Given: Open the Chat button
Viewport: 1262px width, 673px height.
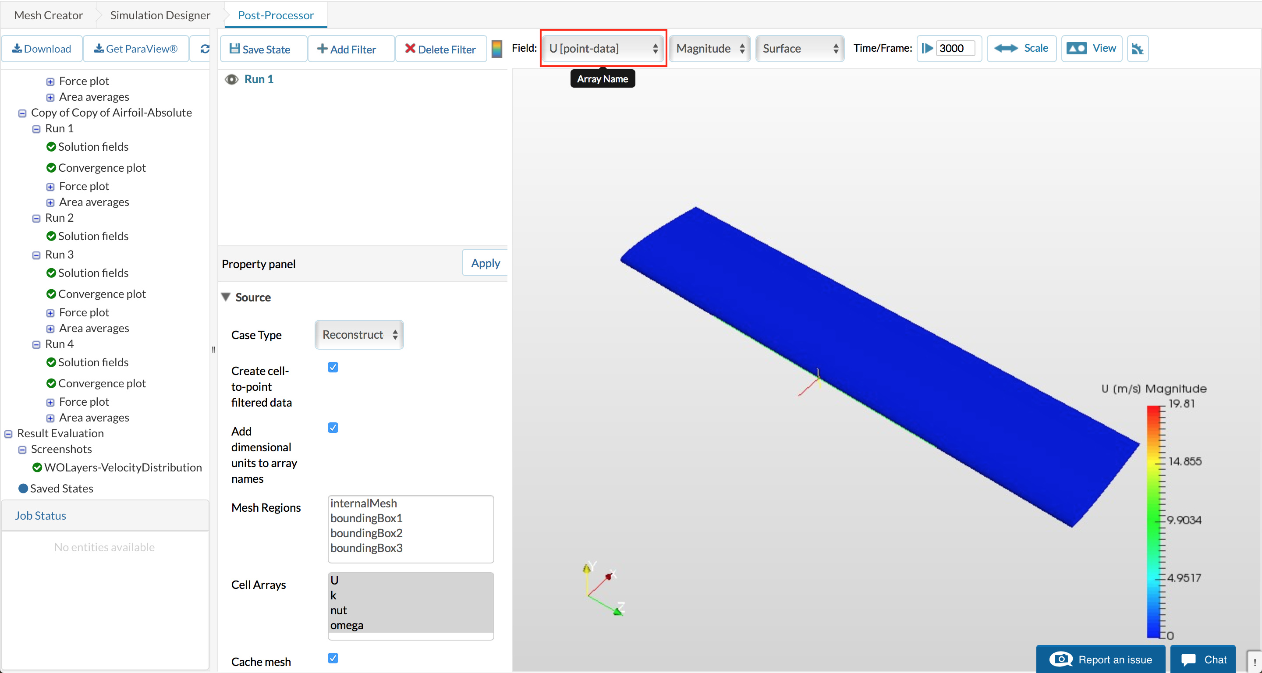Looking at the screenshot, I should coord(1203,659).
